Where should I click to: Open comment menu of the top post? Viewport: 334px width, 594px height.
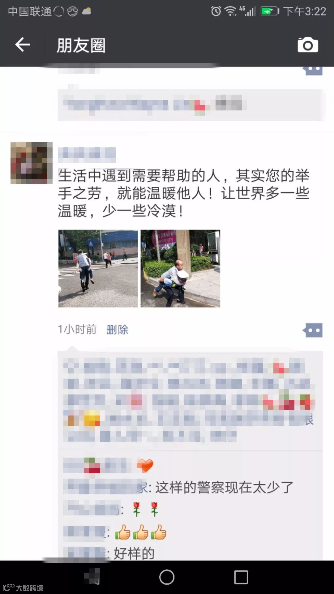[313, 70]
